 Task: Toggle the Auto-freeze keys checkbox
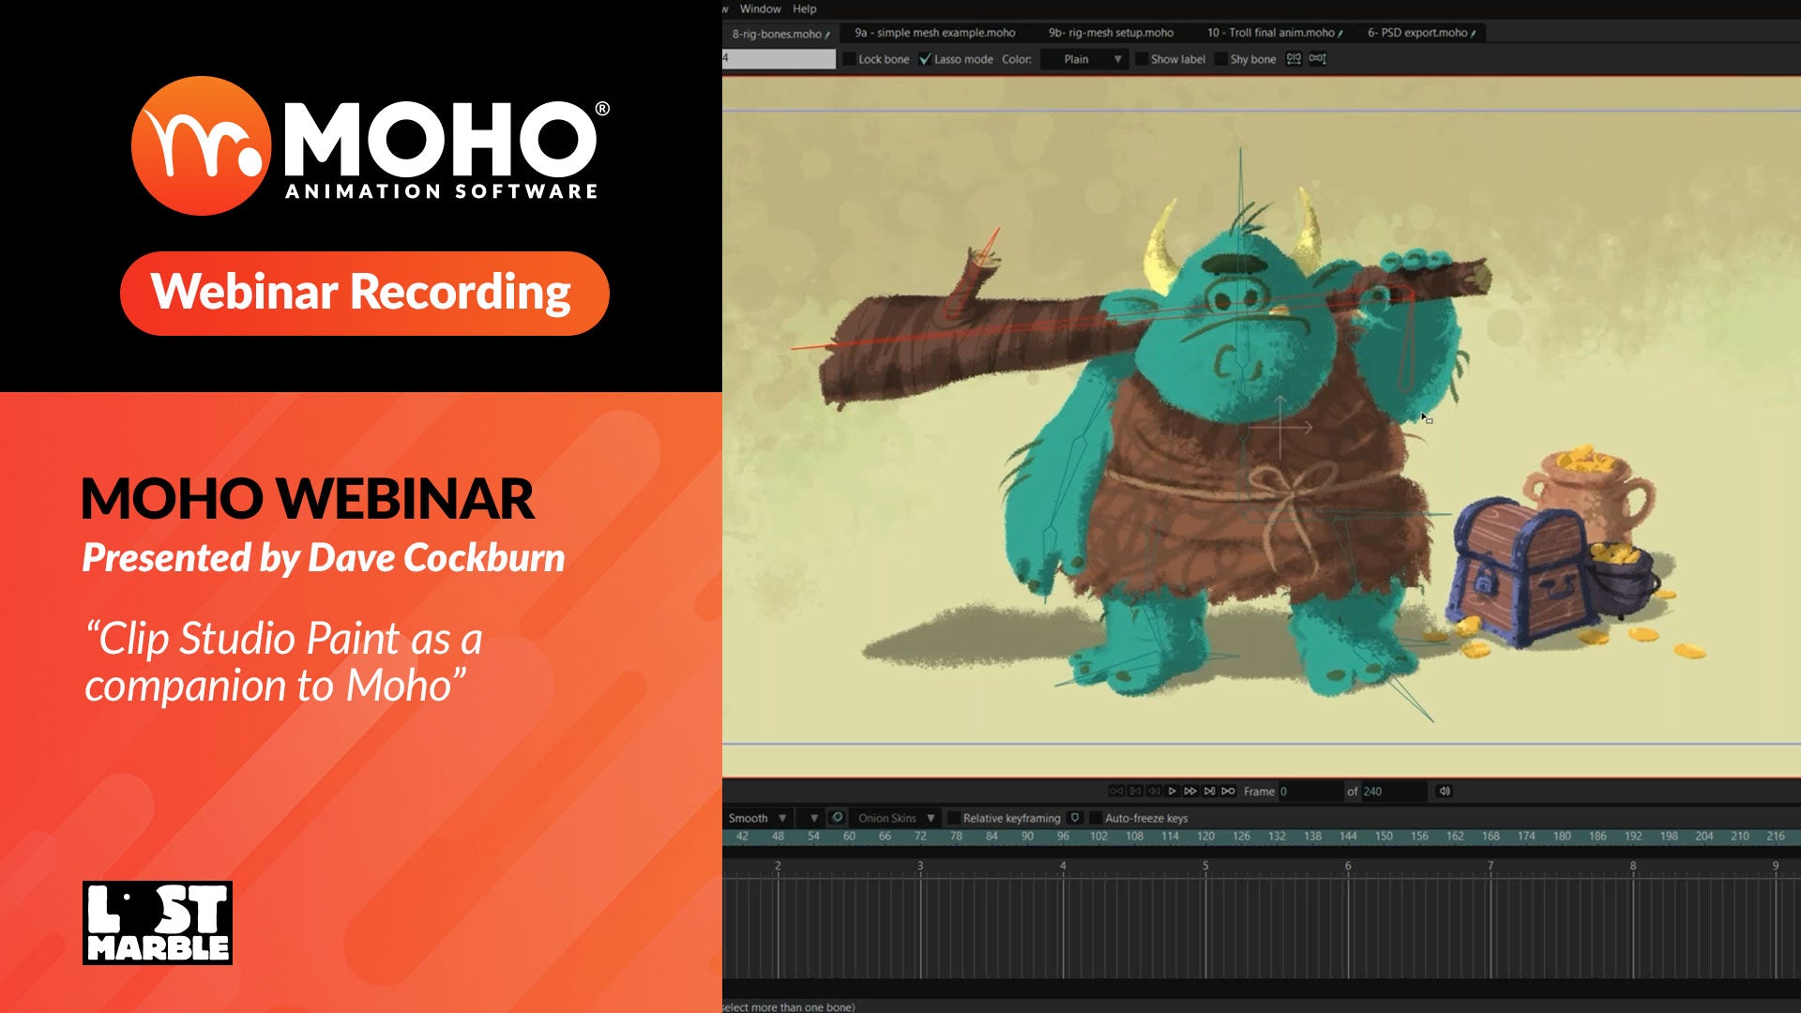[x=1095, y=818]
